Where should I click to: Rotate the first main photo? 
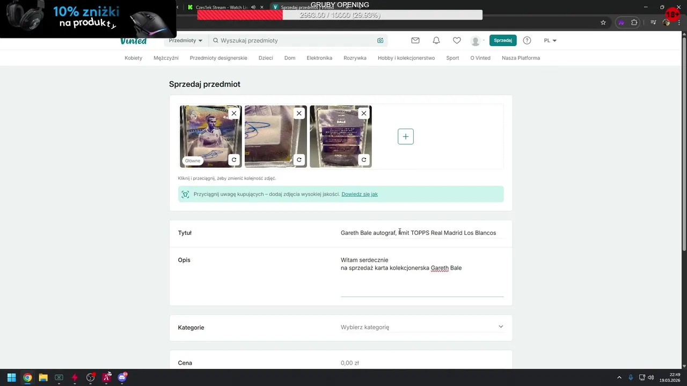click(233, 160)
